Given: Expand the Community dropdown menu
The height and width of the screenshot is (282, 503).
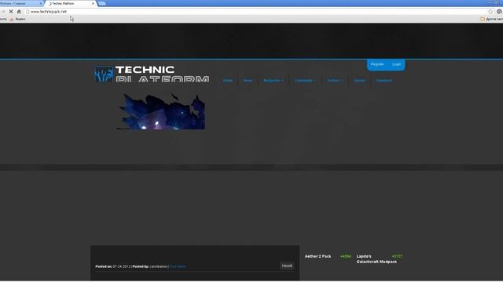Looking at the screenshot, I should coord(305,80).
